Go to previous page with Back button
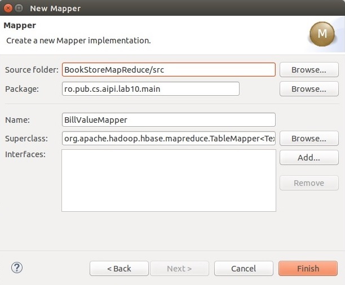 click(x=119, y=269)
